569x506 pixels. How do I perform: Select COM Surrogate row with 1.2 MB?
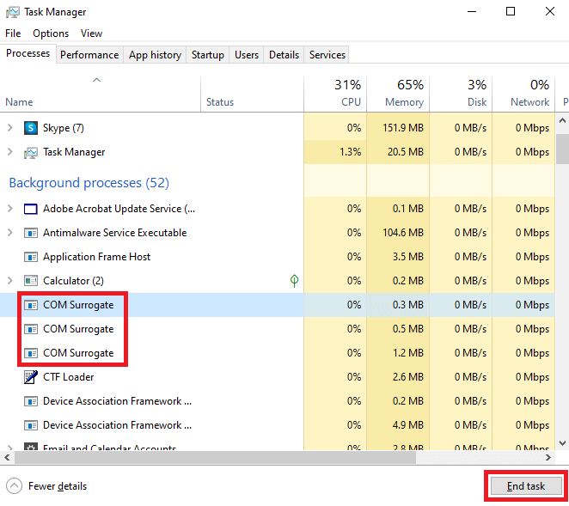(x=278, y=353)
